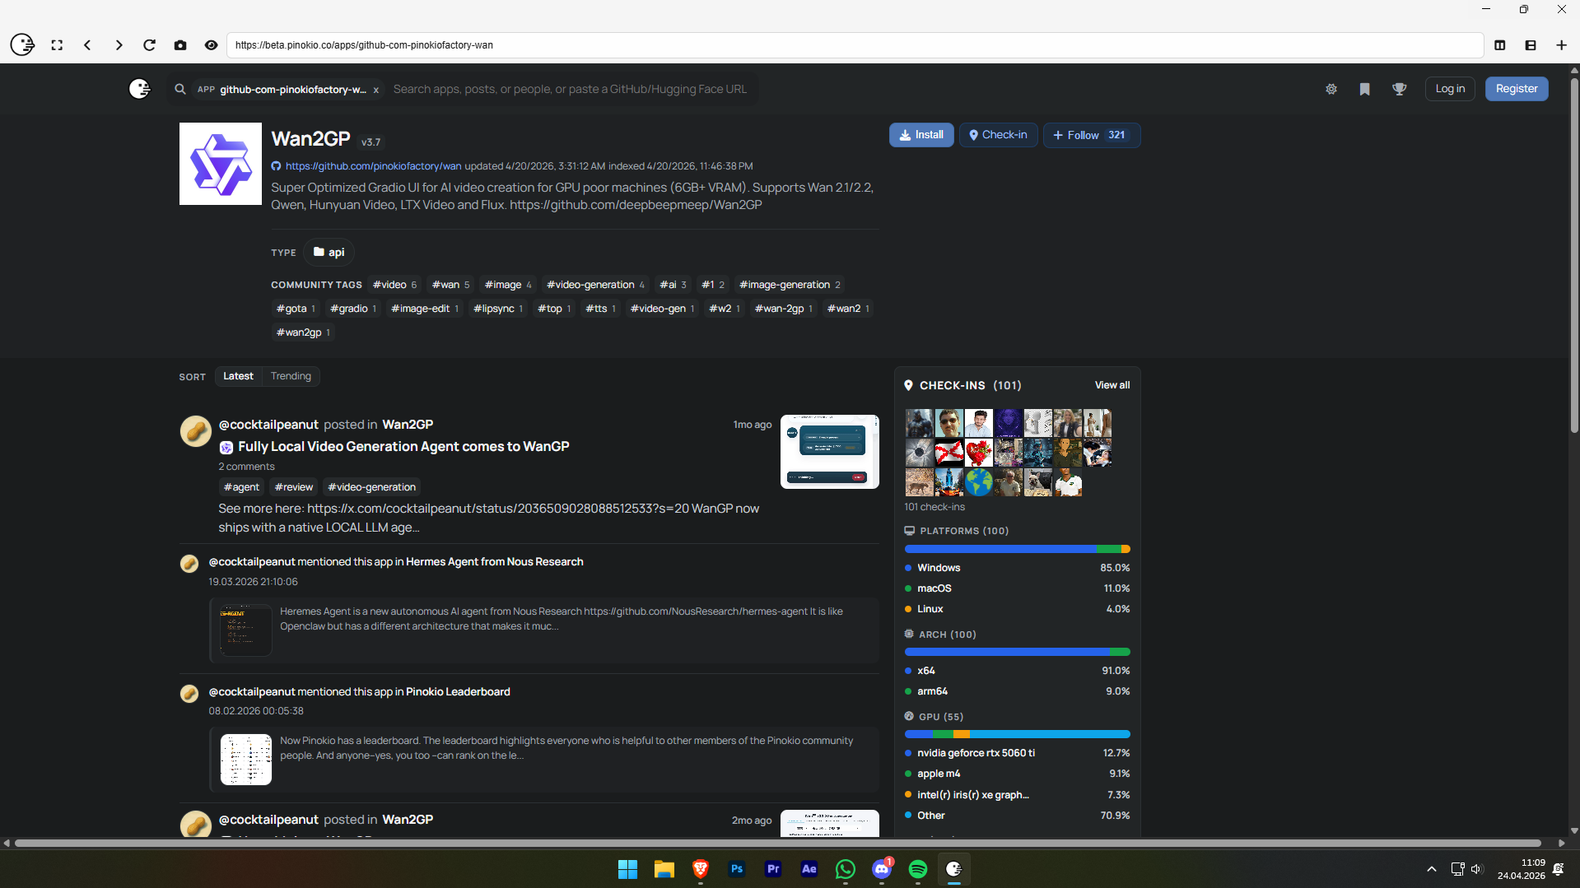Select the api type chip

pyautogui.click(x=329, y=253)
